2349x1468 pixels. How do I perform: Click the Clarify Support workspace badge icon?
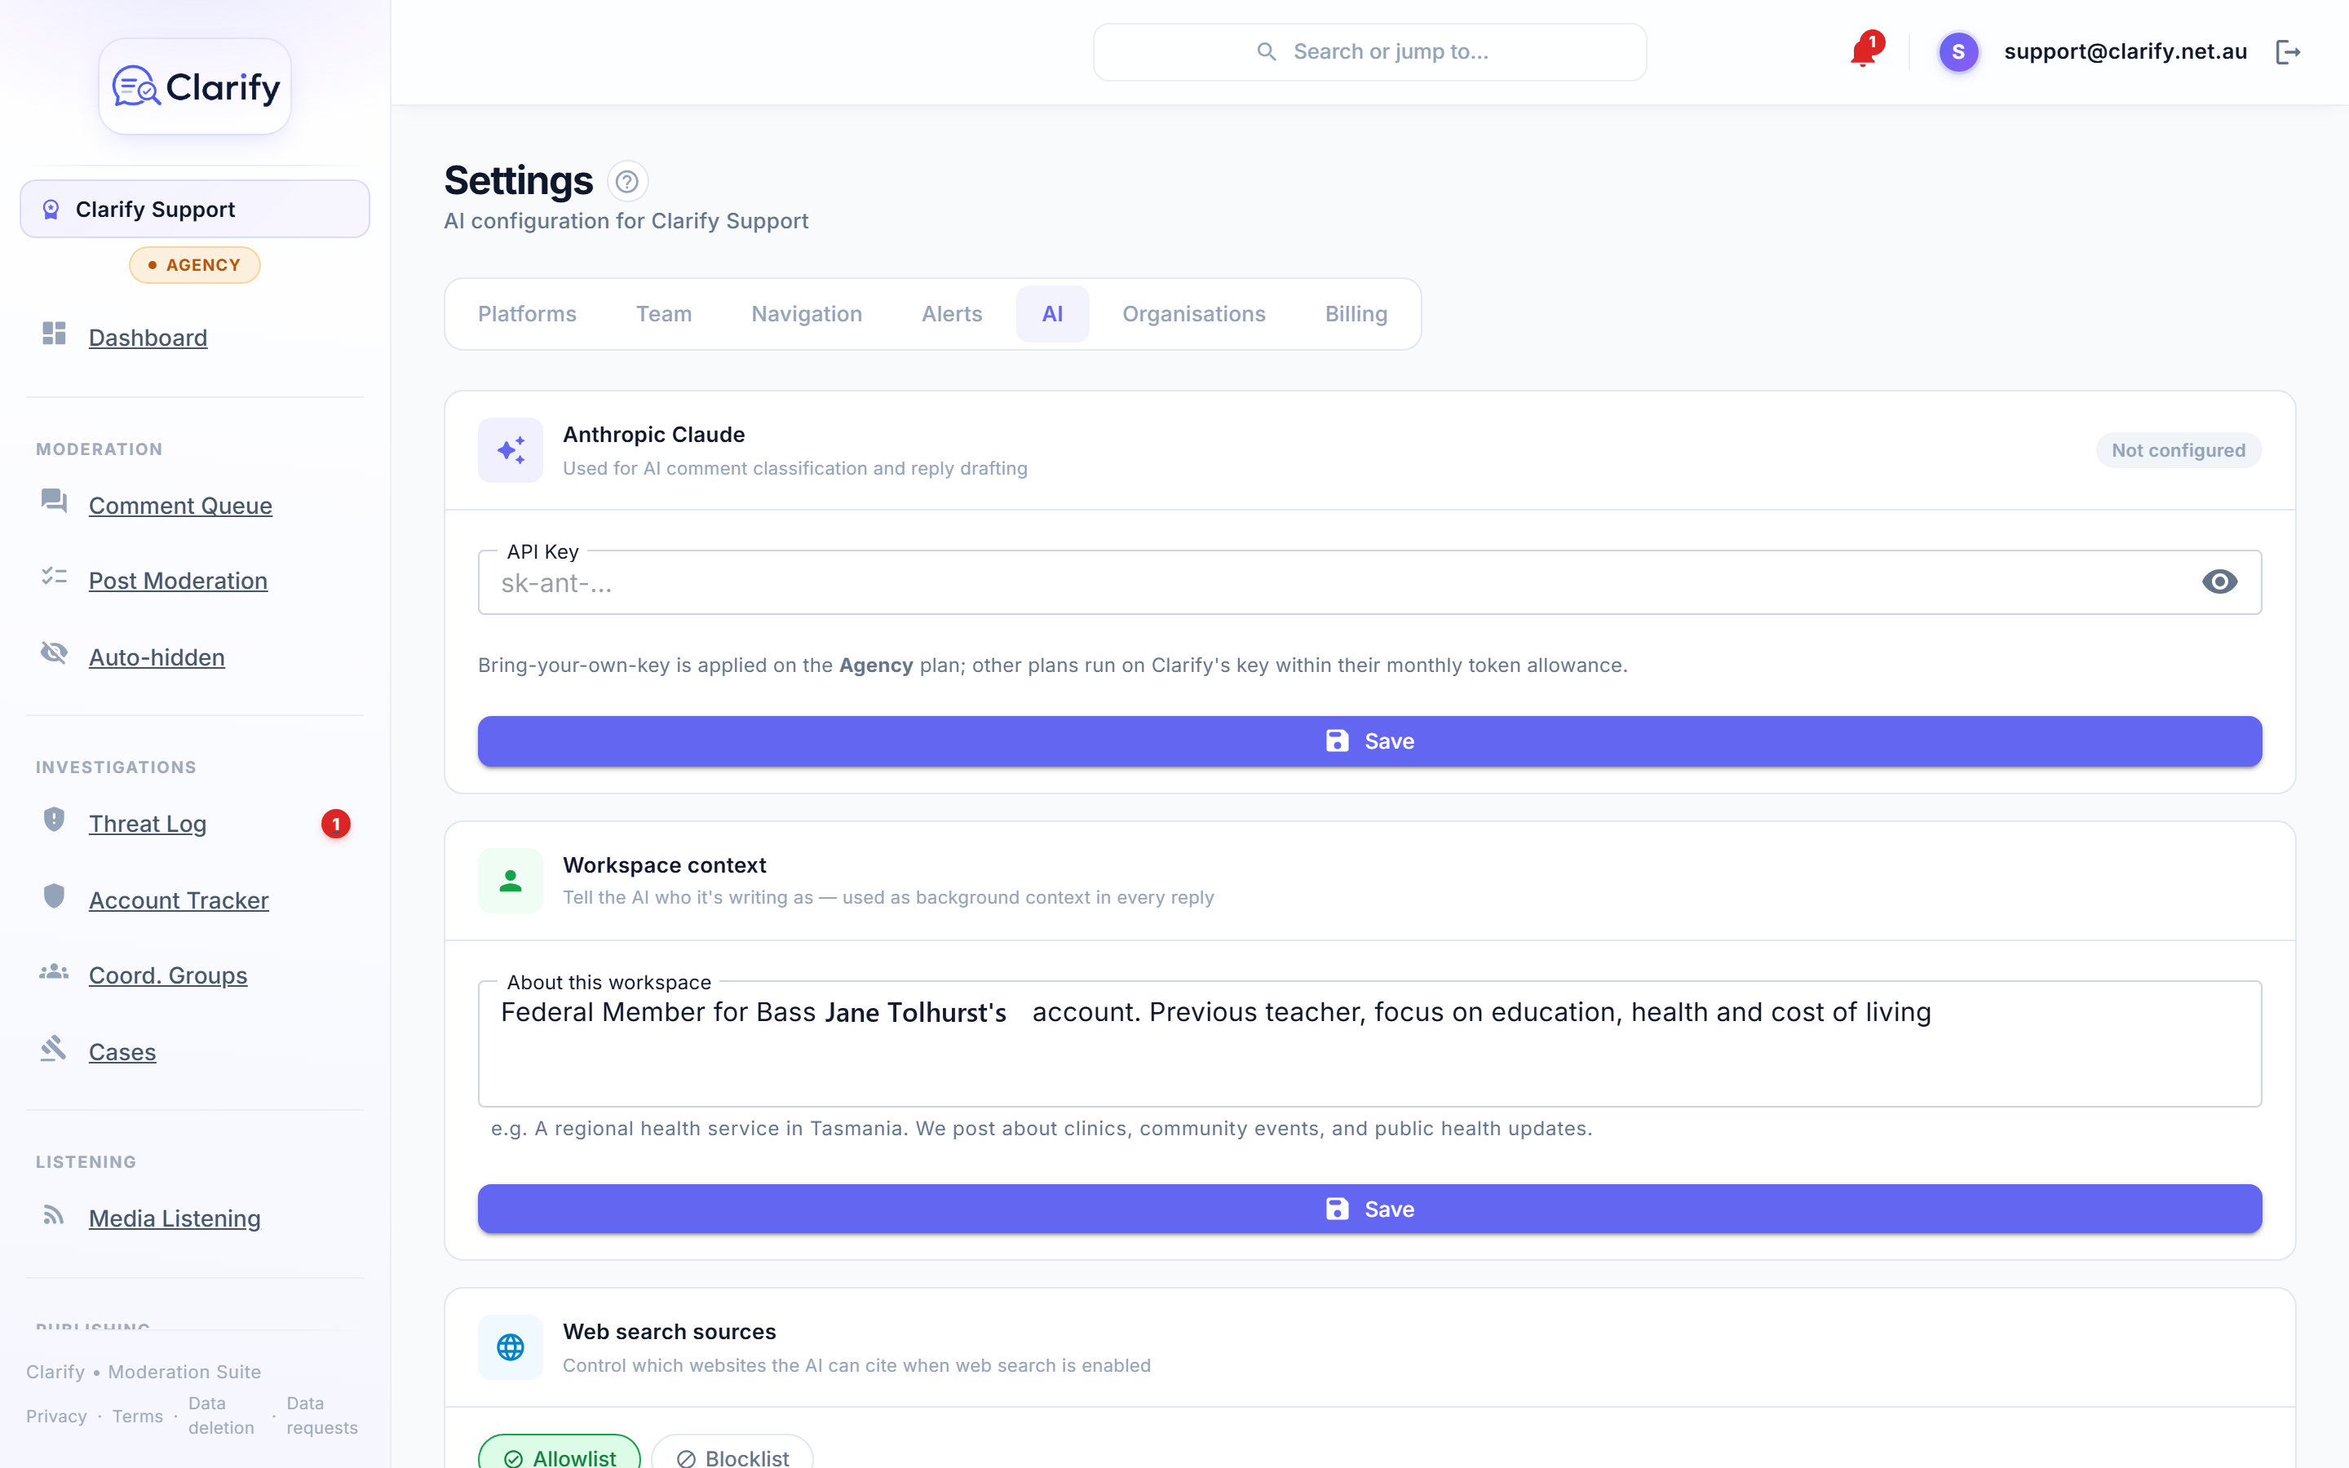(x=51, y=210)
